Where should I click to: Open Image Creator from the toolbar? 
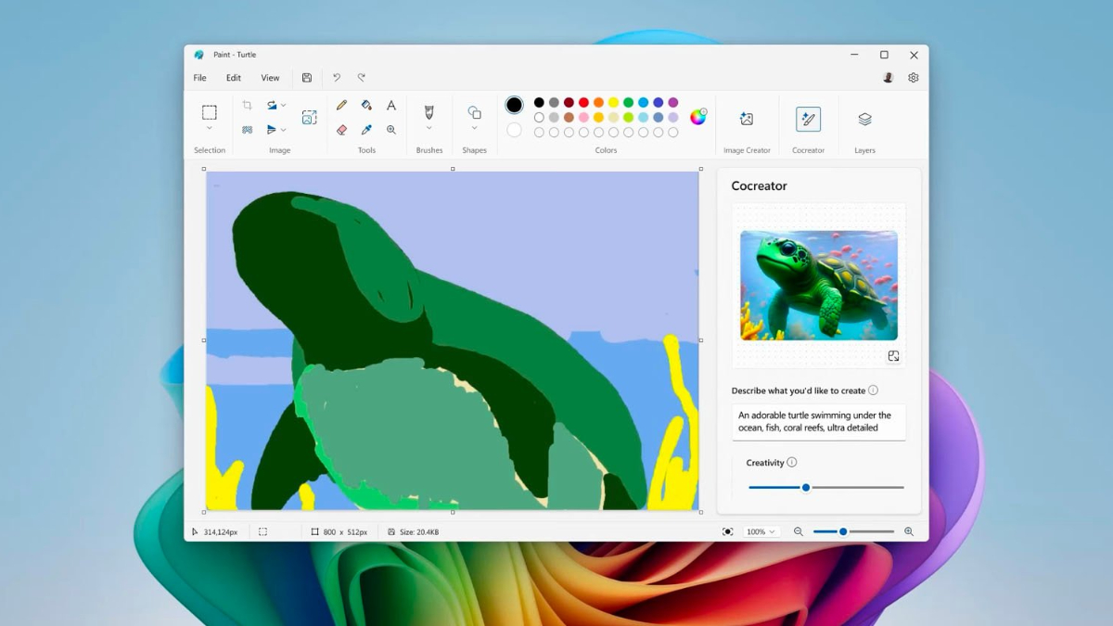point(746,119)
